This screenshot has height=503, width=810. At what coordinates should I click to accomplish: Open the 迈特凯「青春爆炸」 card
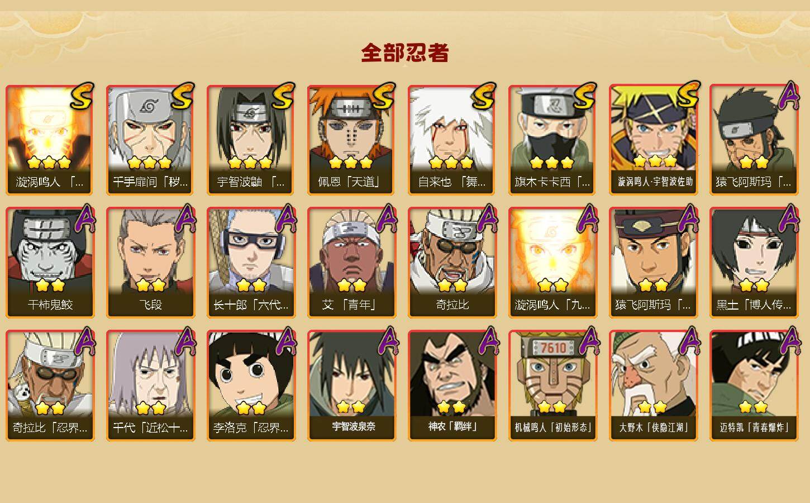pyautogui.click(x=754, y=386)
